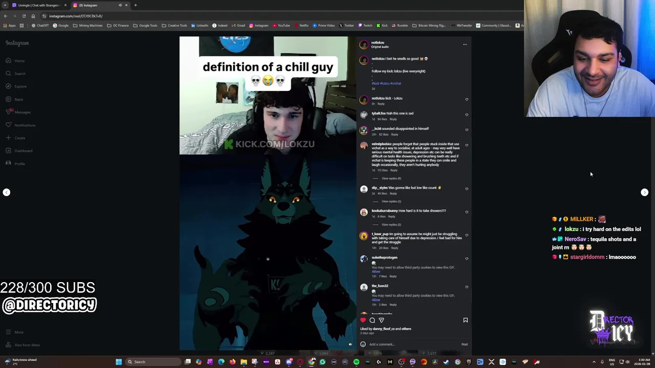Image resolution: width=655 pixels, height=368 pixels.
Task: Share post with paper plane icon
Action: [x=381, y=320]
